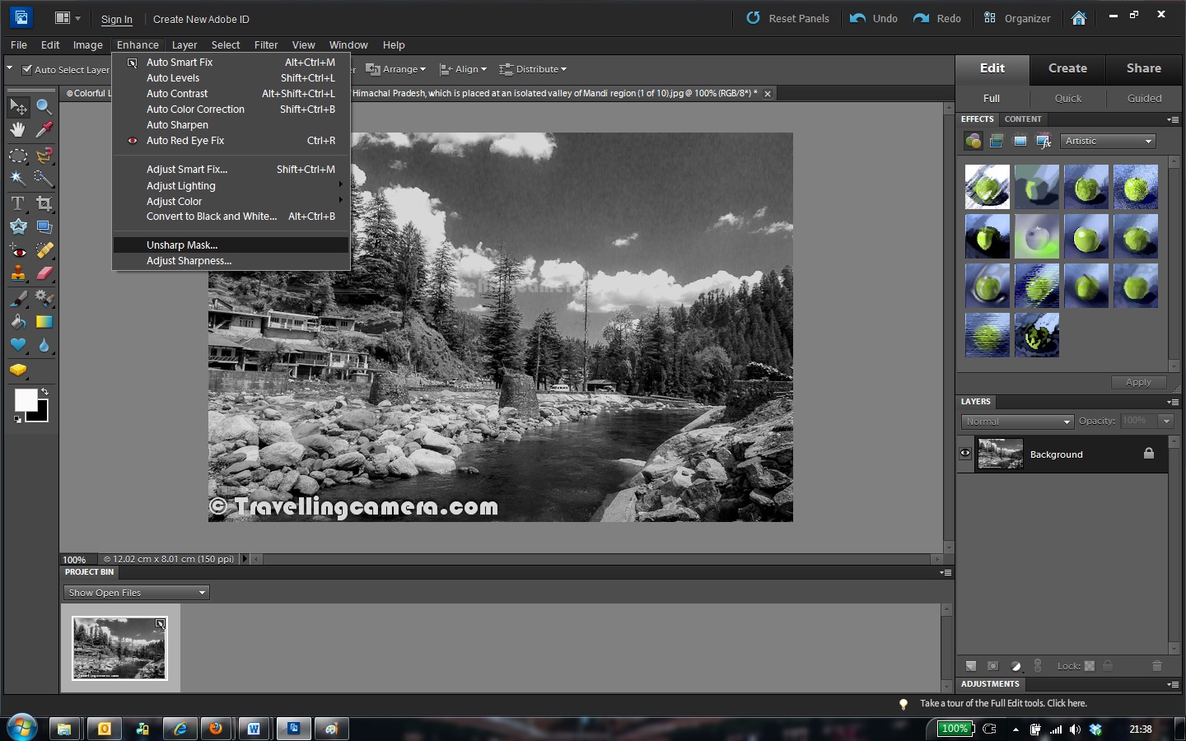Screen dimensions: 1186x741
Task: Select the Horizontal Type tool
Action: [x=18, y=203]
